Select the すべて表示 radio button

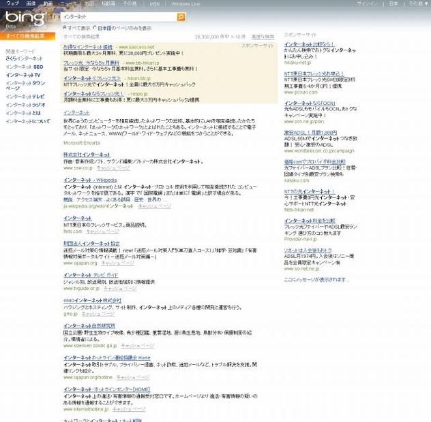coord(65,28)
